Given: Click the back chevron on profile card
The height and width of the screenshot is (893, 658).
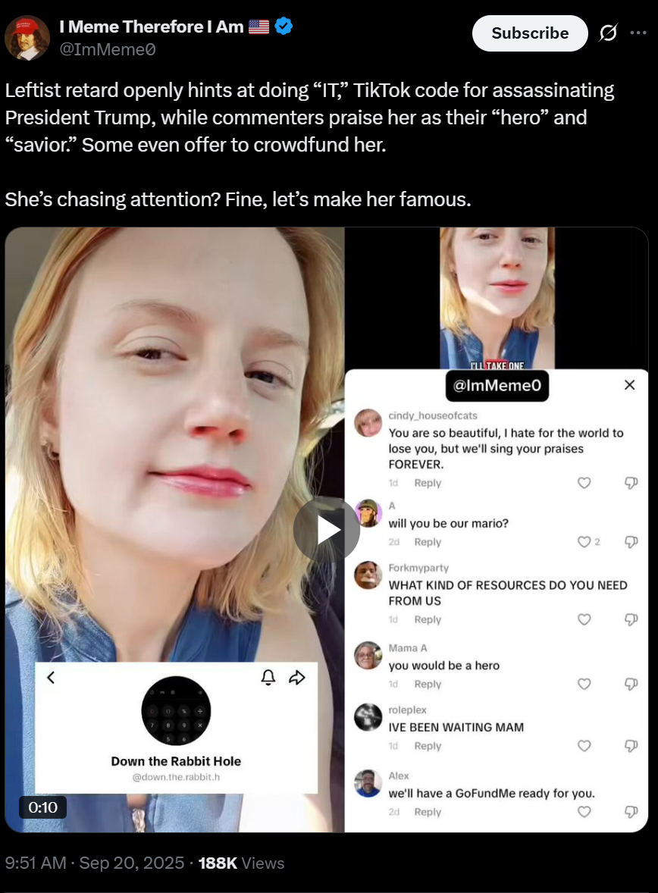Looking at the screenshot, I should (52, 677).
